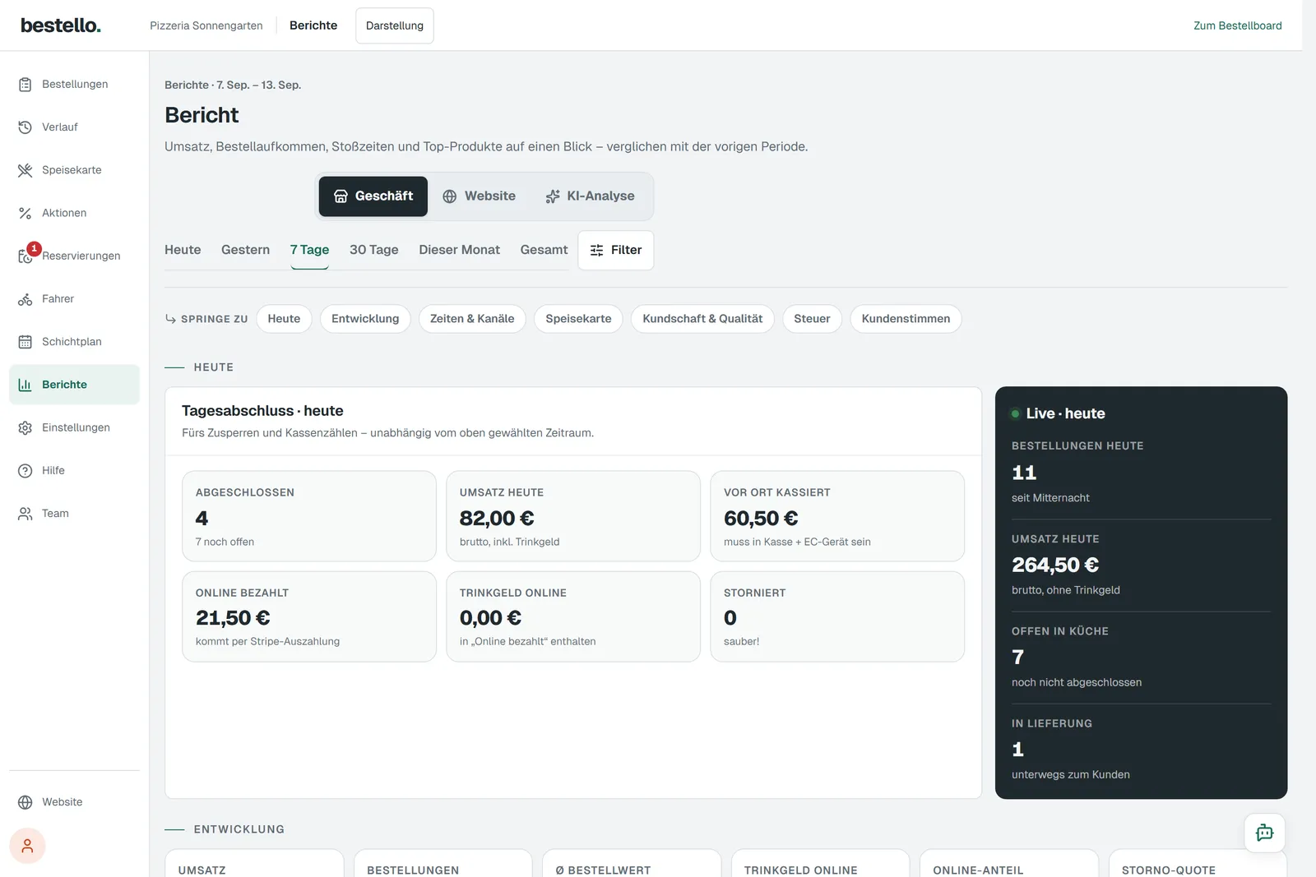Open the Darstellung button in header
Viewport: 1316px width, 877px height.
coord(395,25)
